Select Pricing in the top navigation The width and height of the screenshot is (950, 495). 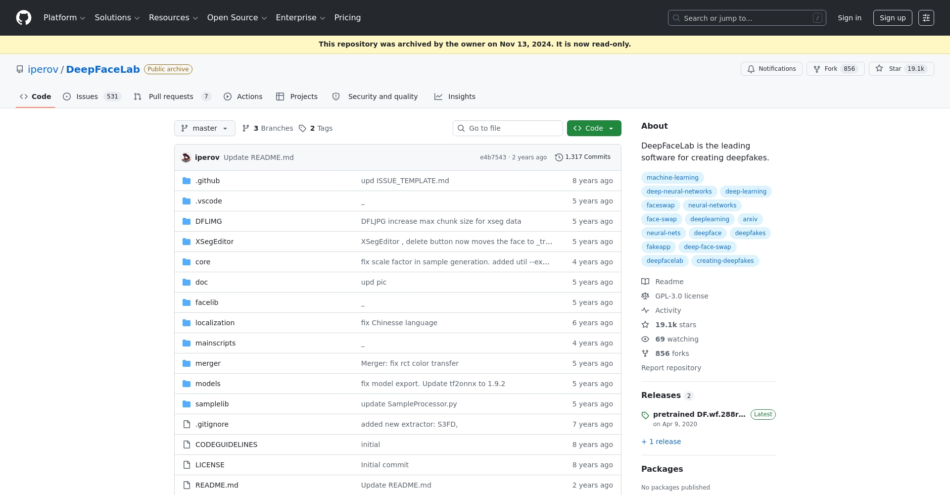[347, 17]
